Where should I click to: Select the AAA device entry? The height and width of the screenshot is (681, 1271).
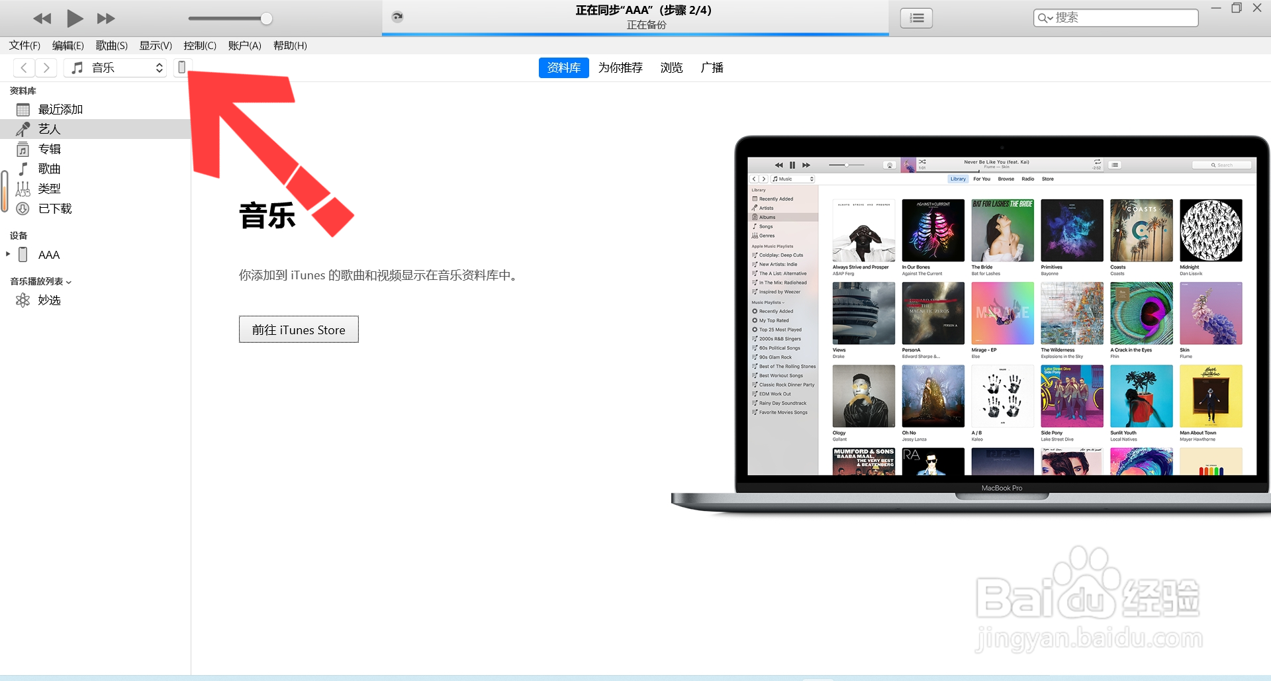point(95,255)
